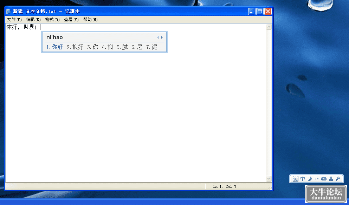Viewport: 349px width, 205px height.
Task: Click the text 你好，世界! in the document
Action: [x=21, y=27]
